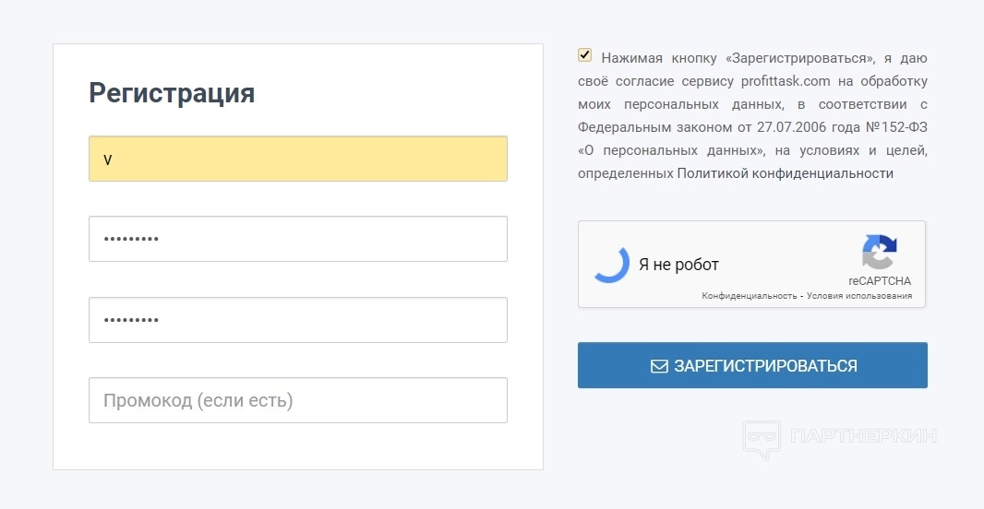This screenshot has height=509, width=984.
Task: Focus the "Промокод (если есть)" field
Action: [x=297, y=400]
